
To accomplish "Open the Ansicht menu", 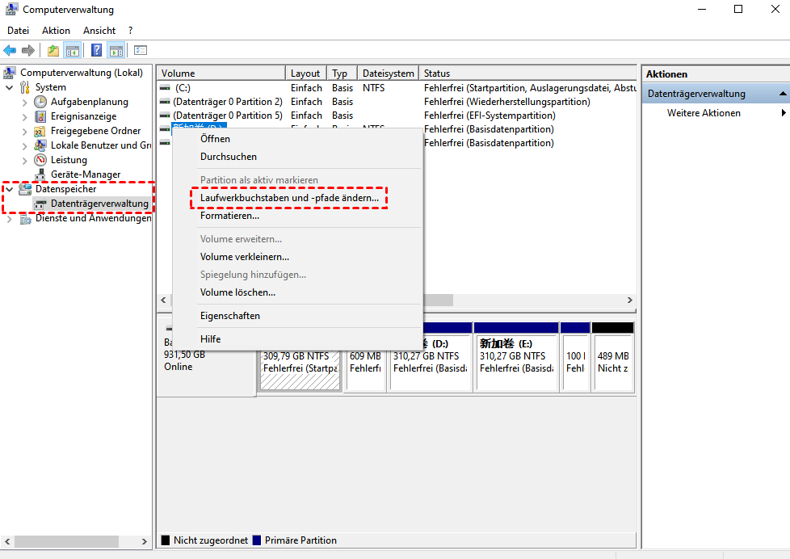I will pyautogui.click(x=99, y=31).
